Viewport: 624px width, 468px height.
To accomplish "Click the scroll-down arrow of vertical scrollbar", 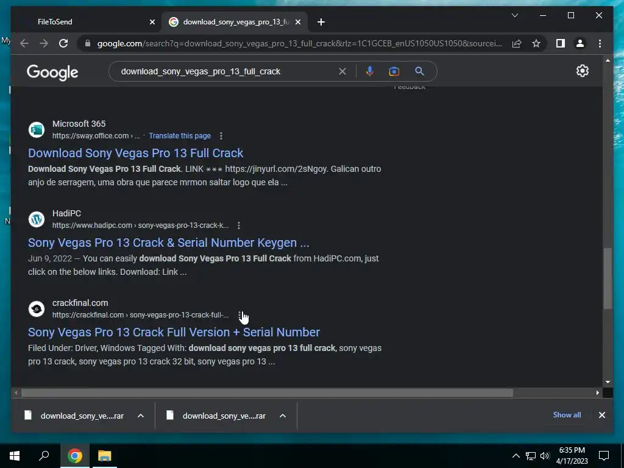I will click(608, 382).
